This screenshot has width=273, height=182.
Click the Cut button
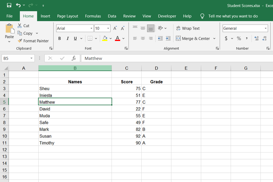(x=23, y=26)
